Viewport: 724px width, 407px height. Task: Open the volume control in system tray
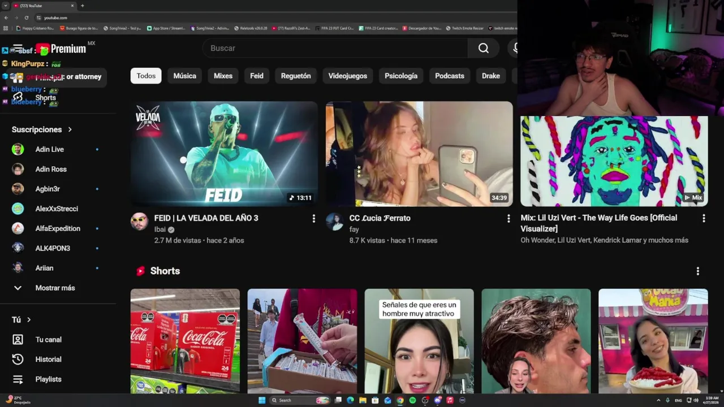[x=696, y=400]
